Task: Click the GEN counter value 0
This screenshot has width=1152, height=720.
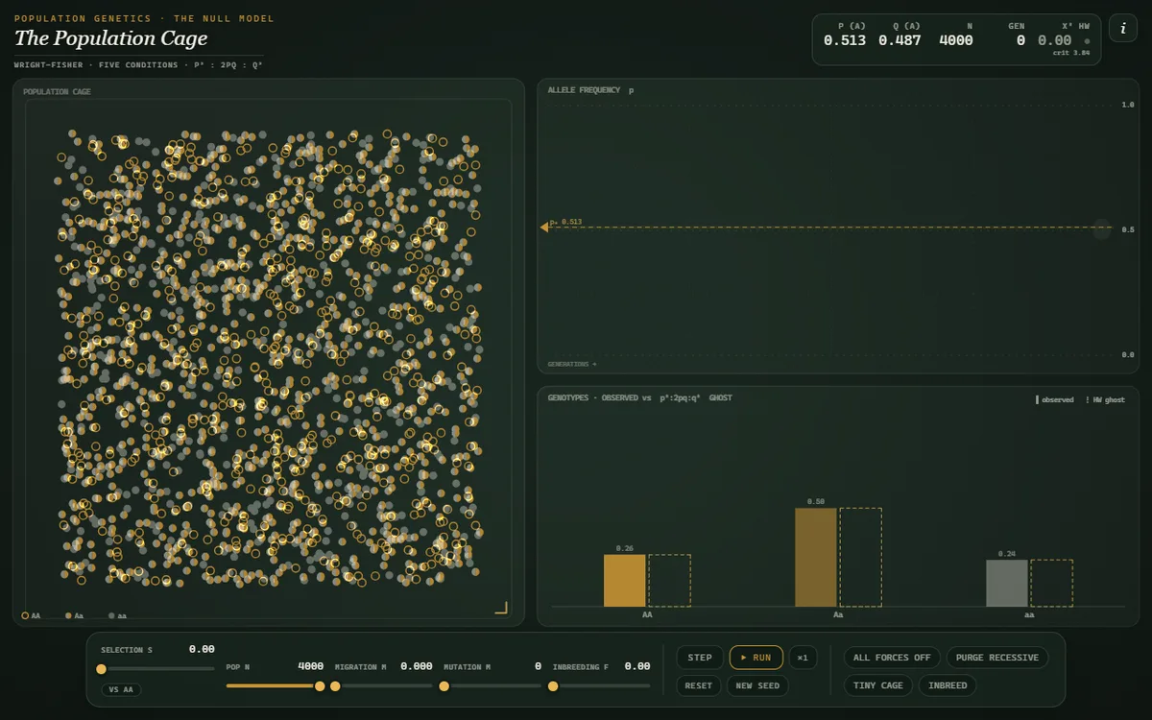Action: 1020,40
